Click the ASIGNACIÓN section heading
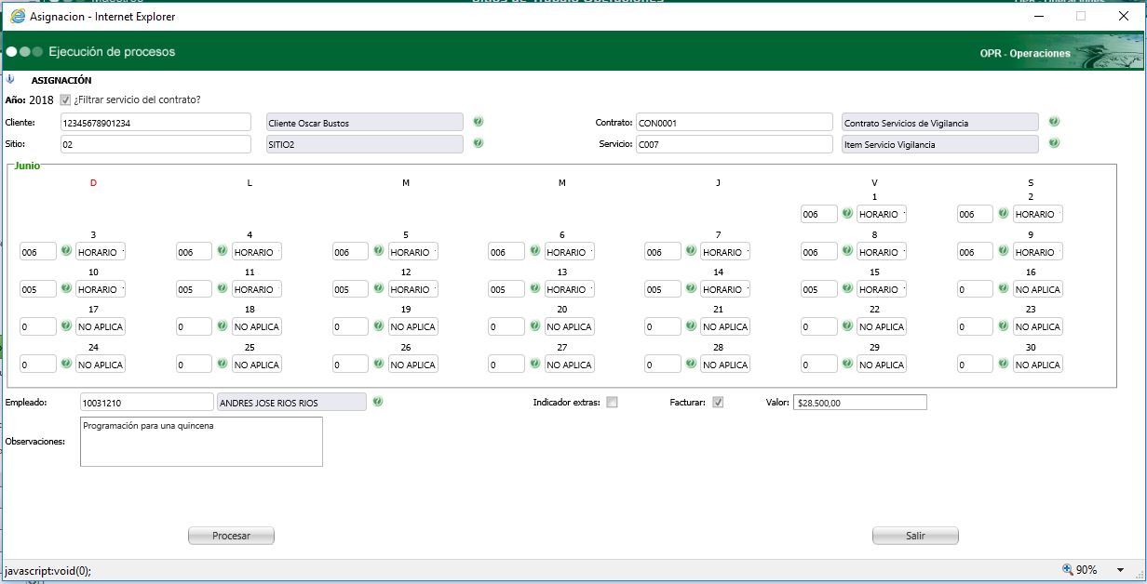 [x=61, y=81]
